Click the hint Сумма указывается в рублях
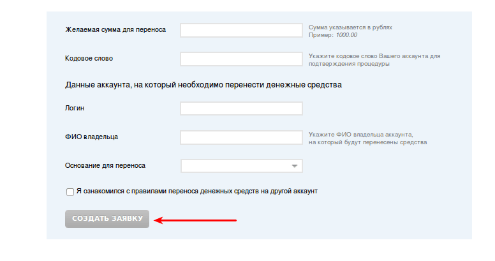 pos(350,27)
